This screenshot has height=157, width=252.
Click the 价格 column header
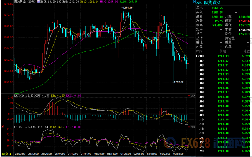click(223, 51)
